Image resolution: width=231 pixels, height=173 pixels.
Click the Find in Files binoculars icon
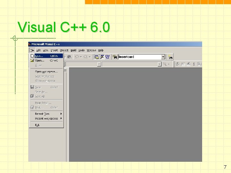pos(115,57)
